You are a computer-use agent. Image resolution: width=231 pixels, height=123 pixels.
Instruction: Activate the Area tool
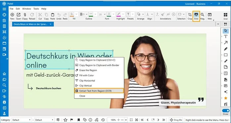196,16
